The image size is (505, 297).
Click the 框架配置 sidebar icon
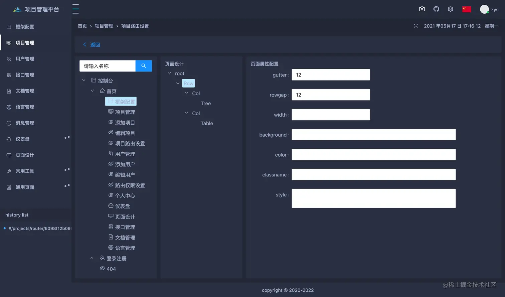[x=9, y=27]
